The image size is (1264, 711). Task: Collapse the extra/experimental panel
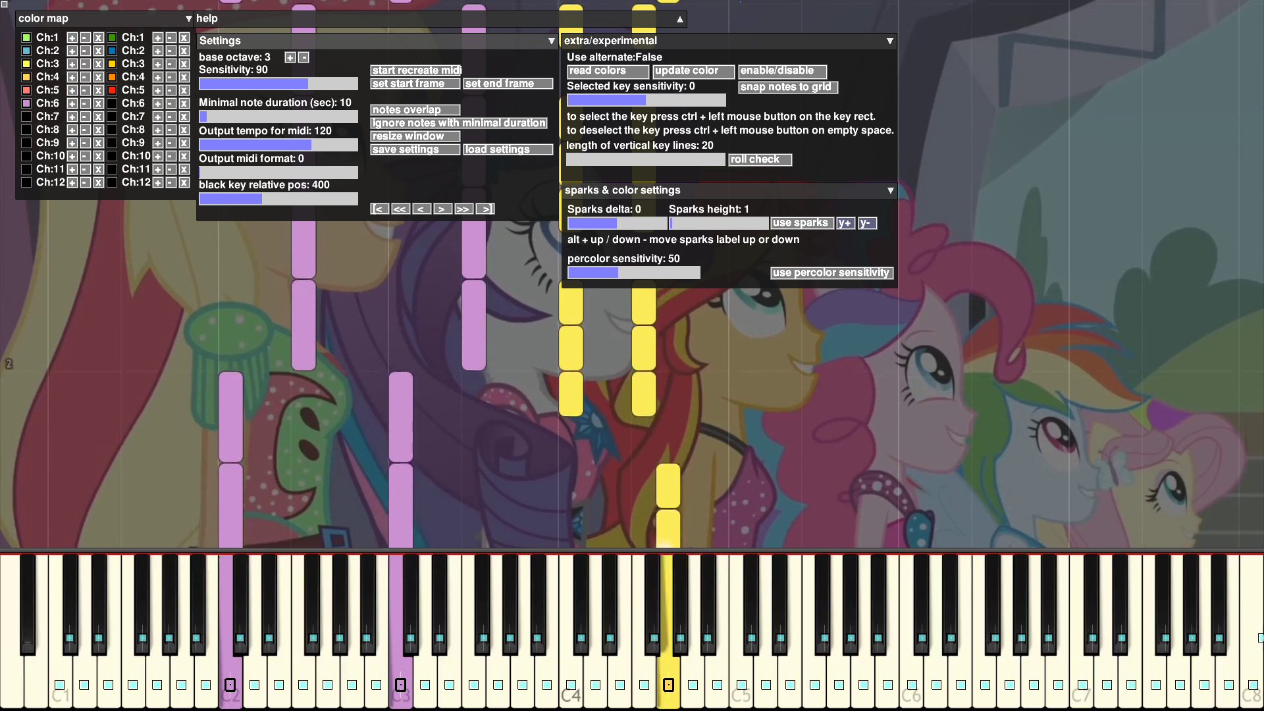(x=889, y=41)
